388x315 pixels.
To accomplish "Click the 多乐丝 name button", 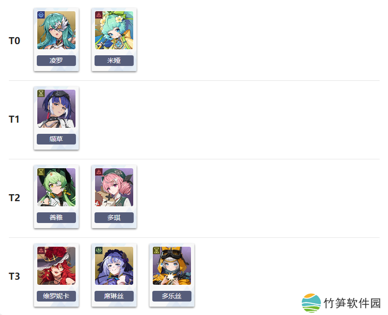I will 172,296.
